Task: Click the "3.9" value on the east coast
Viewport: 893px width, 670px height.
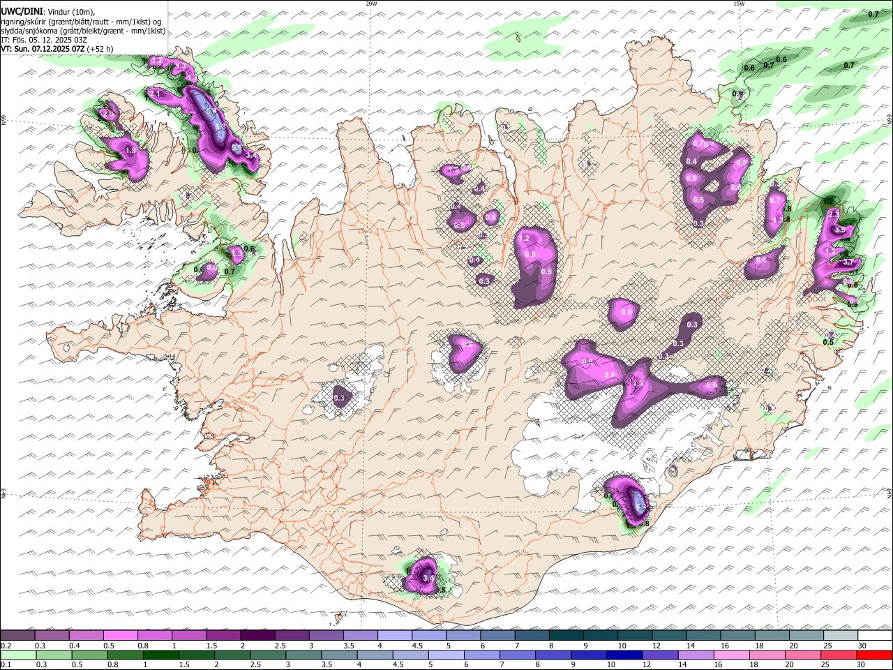Action: click(840, 230)
